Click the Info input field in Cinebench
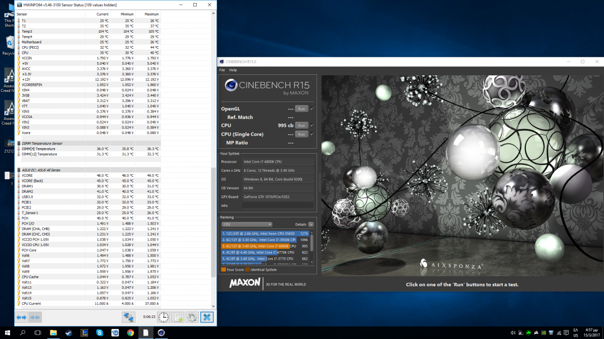 click(278, 205)
